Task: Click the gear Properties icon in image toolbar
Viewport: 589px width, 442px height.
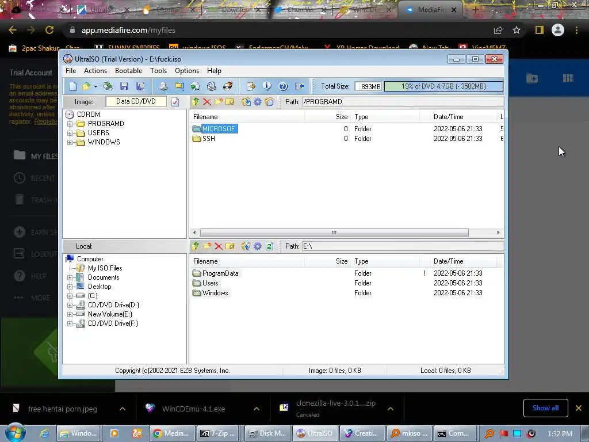Action: pyautogui.click(x=257, y=102)
